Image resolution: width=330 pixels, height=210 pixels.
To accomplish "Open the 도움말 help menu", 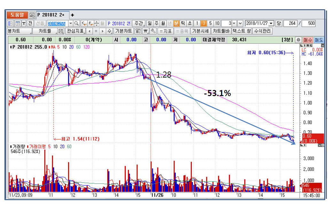I will click(x=17, y=15).
